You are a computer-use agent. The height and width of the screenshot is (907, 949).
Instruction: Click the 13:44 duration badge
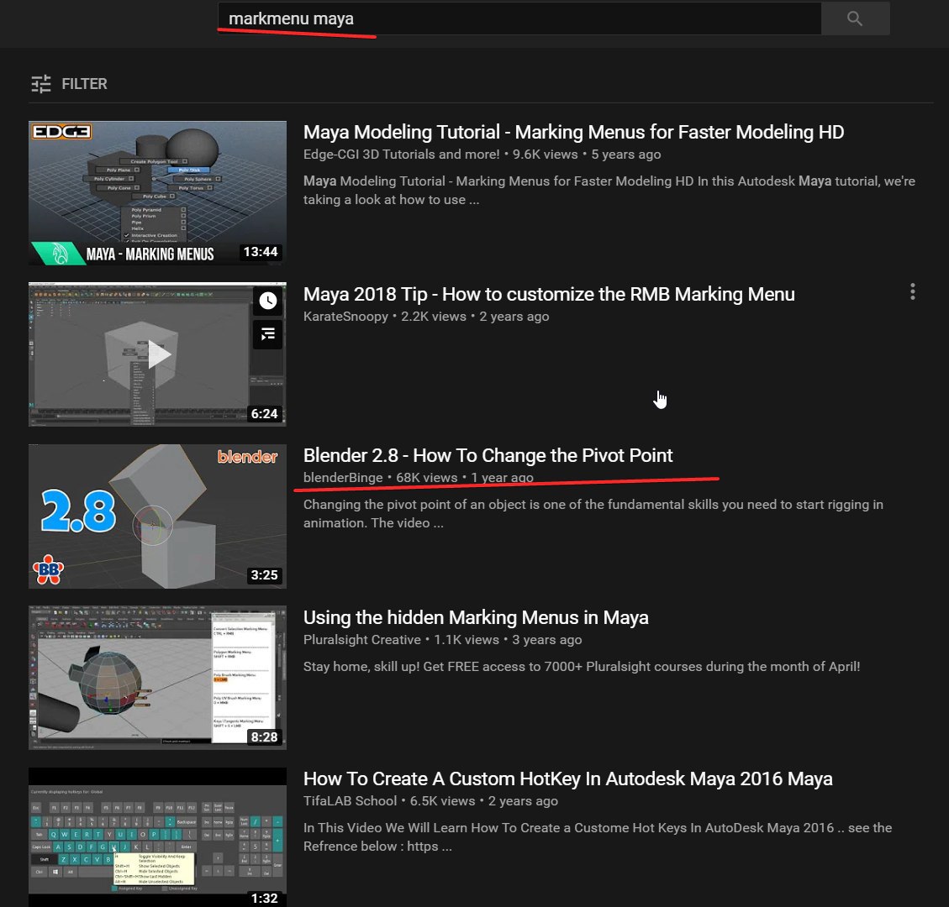click(x=261, y=252)
